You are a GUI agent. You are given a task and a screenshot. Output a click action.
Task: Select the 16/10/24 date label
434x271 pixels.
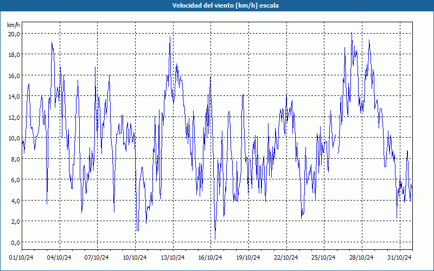210,258
